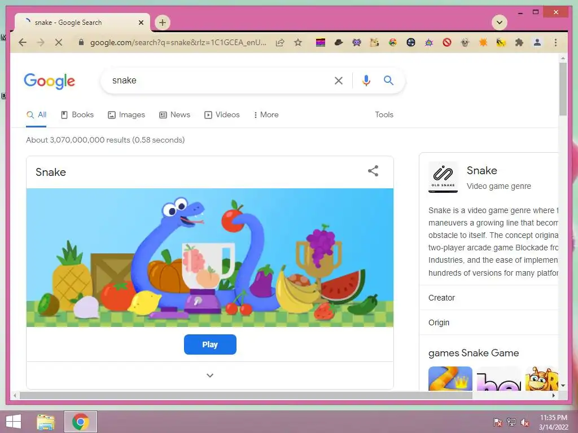Share this page from the address bar
The image size is (578, 433).
[x=280, y=42]
